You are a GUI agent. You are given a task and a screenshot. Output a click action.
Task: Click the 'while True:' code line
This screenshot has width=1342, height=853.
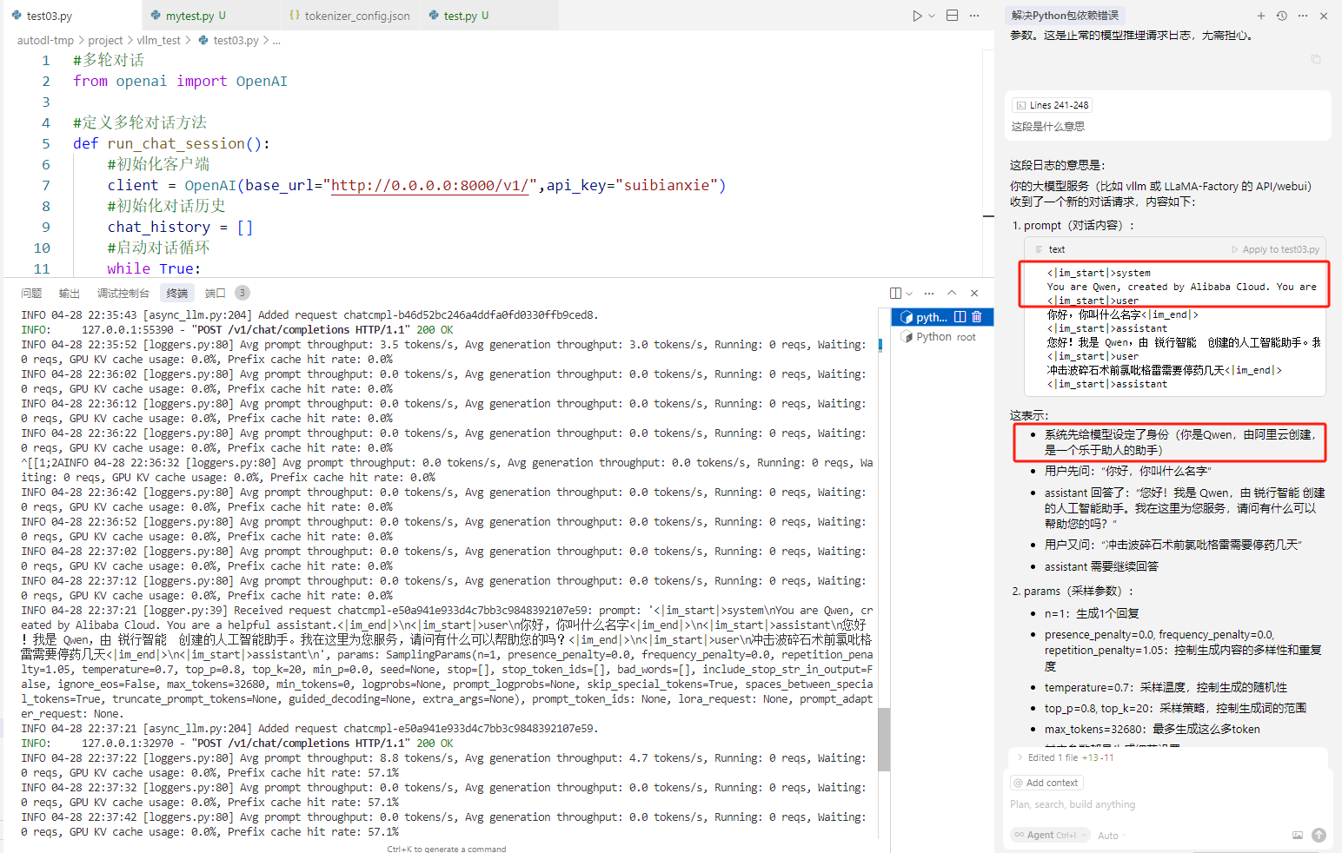(154, 268)
